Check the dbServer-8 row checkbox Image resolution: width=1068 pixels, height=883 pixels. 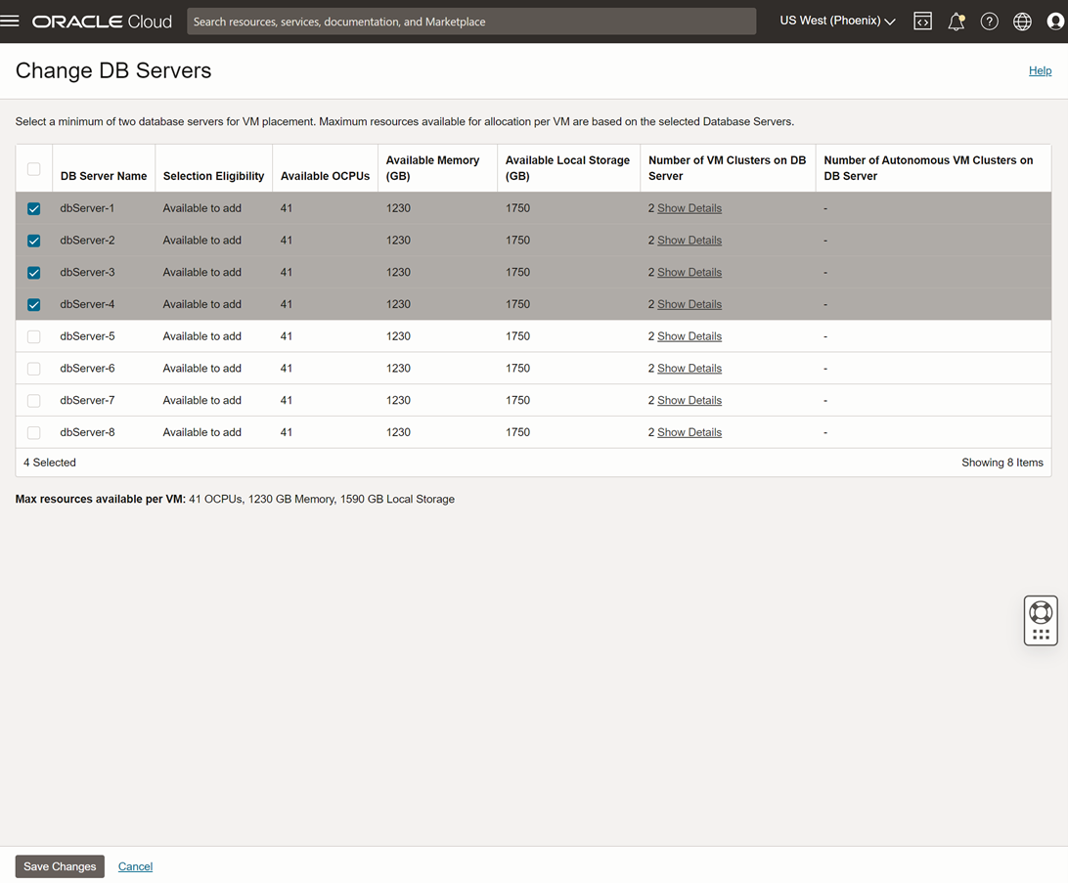[x=34, y=432]
